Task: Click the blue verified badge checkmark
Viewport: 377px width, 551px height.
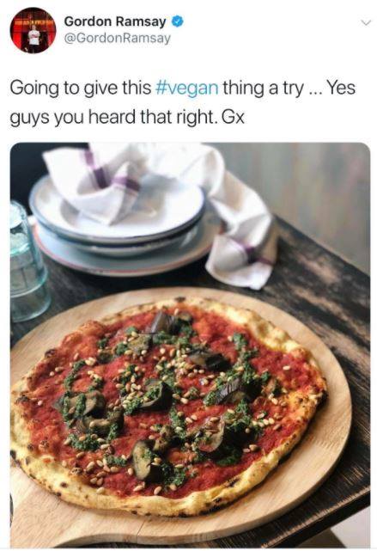Action: coord(177,21)
